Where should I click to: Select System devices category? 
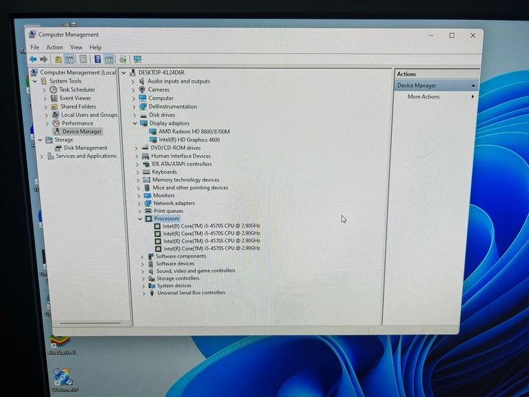tap(174, 285)
